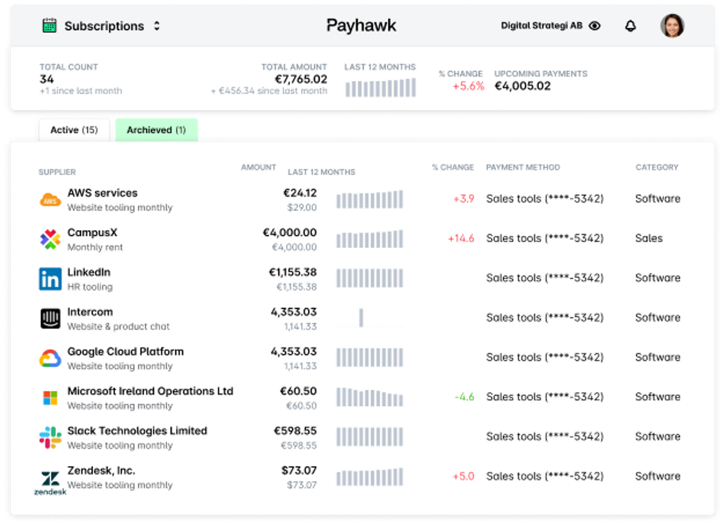Click the LinkedIn logo icon
Viewport: 725px width, 525px height.
(x=50, y=279)
